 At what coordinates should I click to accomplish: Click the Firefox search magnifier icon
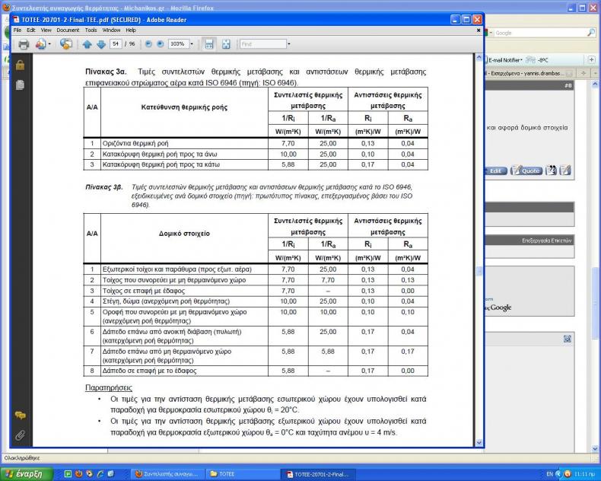[591, 33]
